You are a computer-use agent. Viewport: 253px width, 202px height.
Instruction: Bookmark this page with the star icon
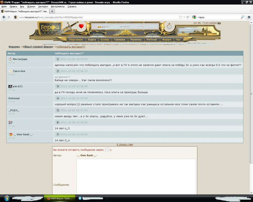point(180,17)
